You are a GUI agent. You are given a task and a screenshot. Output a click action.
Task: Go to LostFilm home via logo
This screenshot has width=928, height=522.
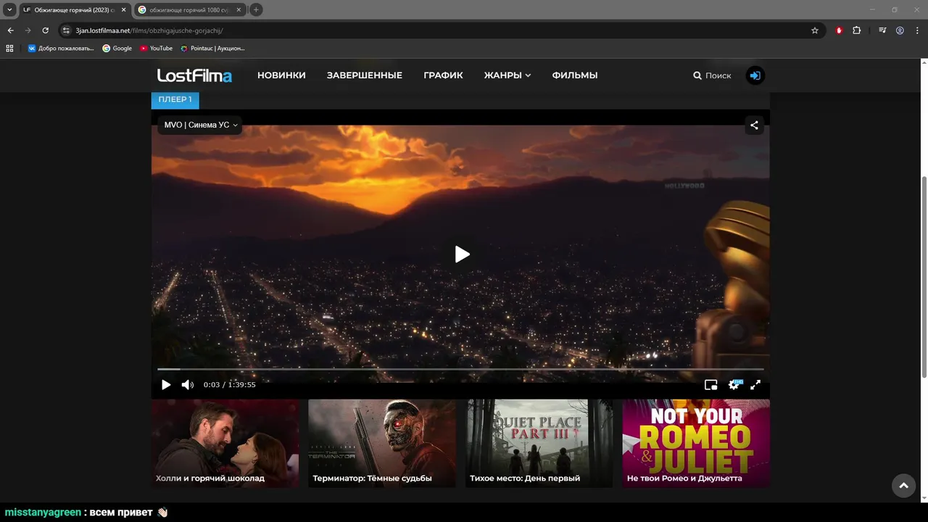(194, 75)
